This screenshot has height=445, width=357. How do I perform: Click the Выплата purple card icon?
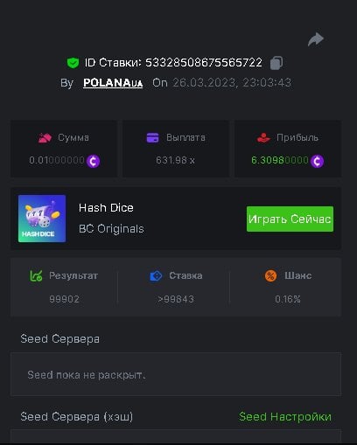click(x=152, y=137)
